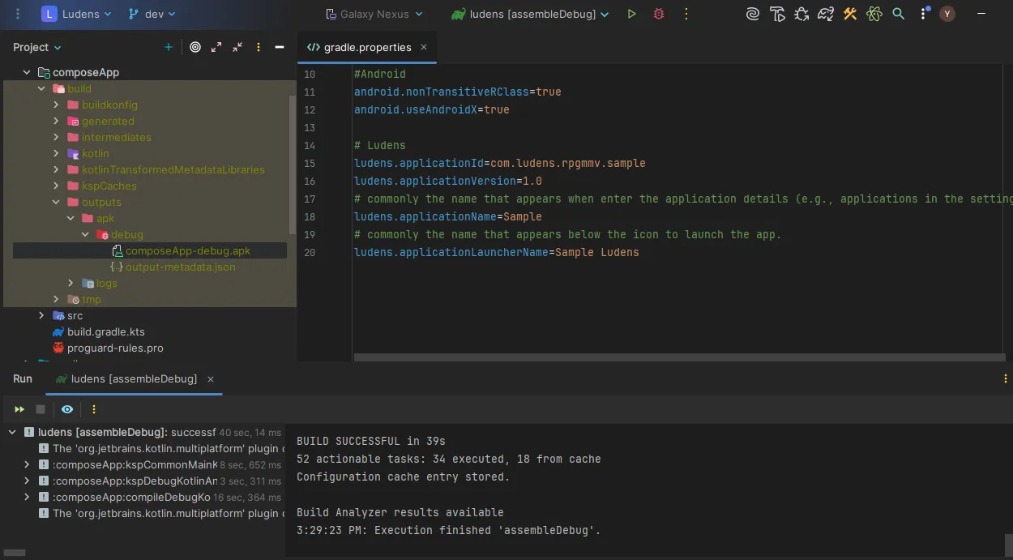Collapse all Project tree nodes

237,47
